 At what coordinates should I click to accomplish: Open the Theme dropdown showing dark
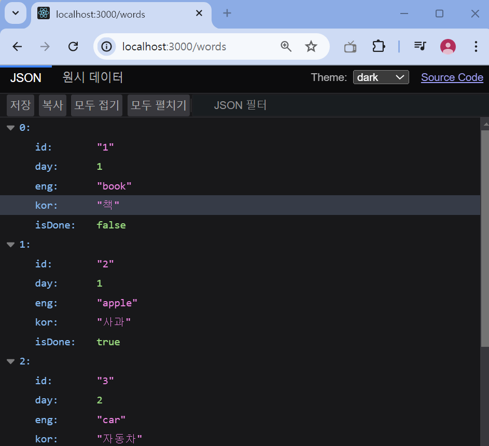tap(381, 77)
